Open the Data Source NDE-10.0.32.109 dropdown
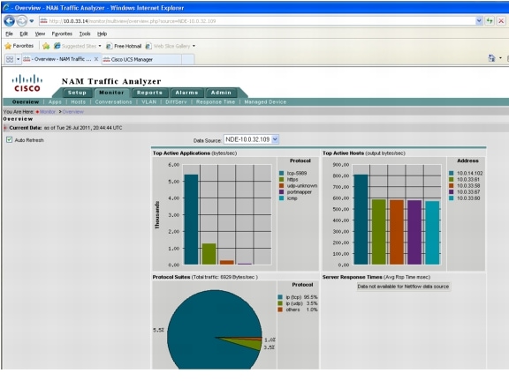The image size is (509, 388). (x=251, y=139)
